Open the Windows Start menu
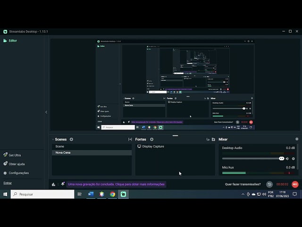This screenshot has width=302, height=227. point(5,194)
